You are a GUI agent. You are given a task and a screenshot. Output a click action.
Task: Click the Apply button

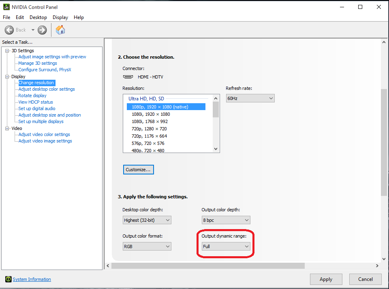[x=326, y=279]
